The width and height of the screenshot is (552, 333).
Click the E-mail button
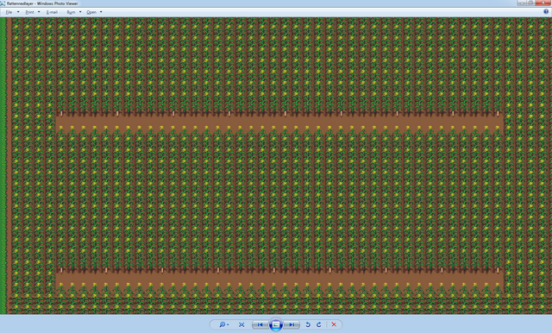[x=52, y=12]
